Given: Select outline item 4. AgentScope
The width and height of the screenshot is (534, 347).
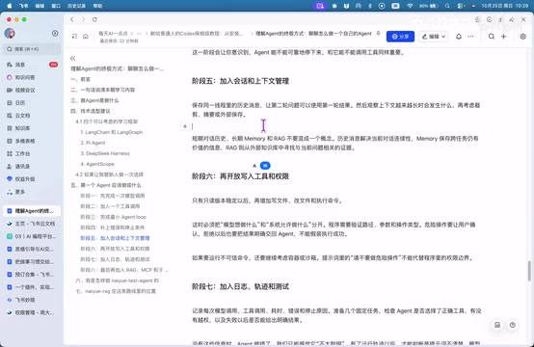Looking at the screenshot, I should (x=97, y=164).
